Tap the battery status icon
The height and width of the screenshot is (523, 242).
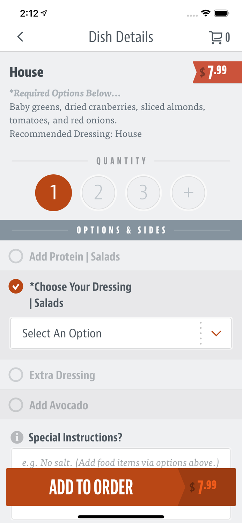[x=221, y=14]
